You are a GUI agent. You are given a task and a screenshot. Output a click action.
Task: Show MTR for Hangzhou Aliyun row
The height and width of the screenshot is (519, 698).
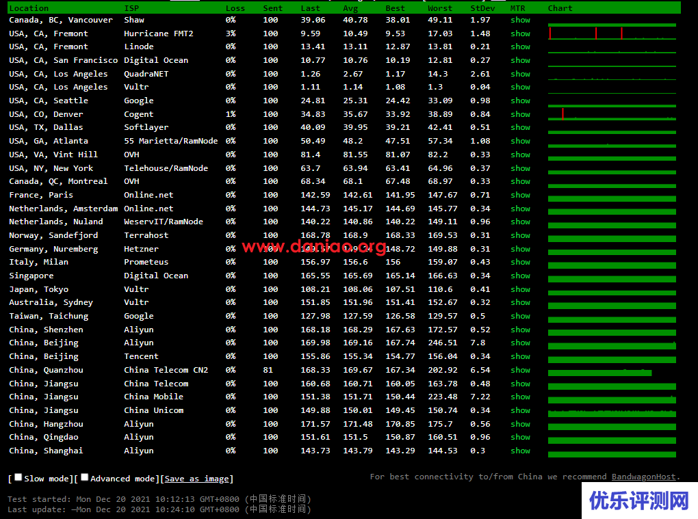pos(520,424)
